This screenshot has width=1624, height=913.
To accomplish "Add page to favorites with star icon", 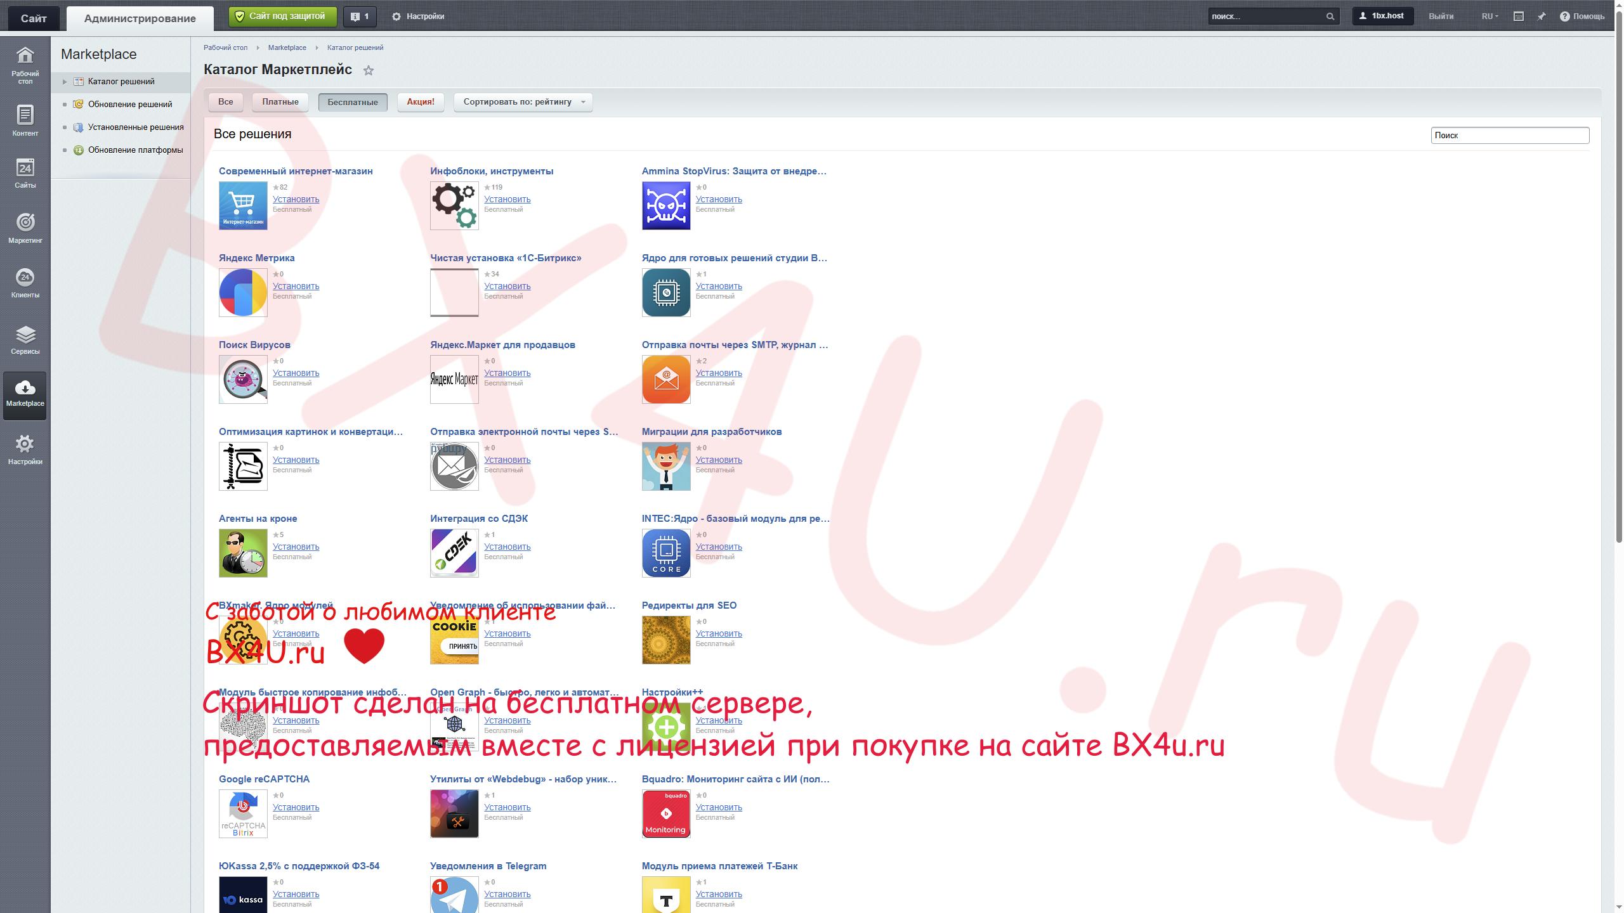I will pyautogui.click(x=369, y=70).
